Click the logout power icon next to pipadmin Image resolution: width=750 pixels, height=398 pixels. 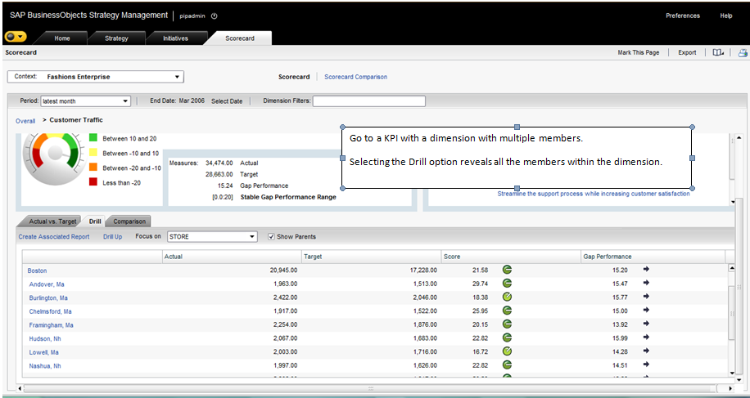(x=214, y=16)
